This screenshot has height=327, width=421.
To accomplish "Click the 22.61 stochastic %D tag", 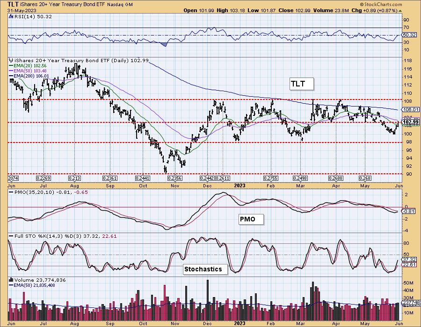I will tap(409, 264).
